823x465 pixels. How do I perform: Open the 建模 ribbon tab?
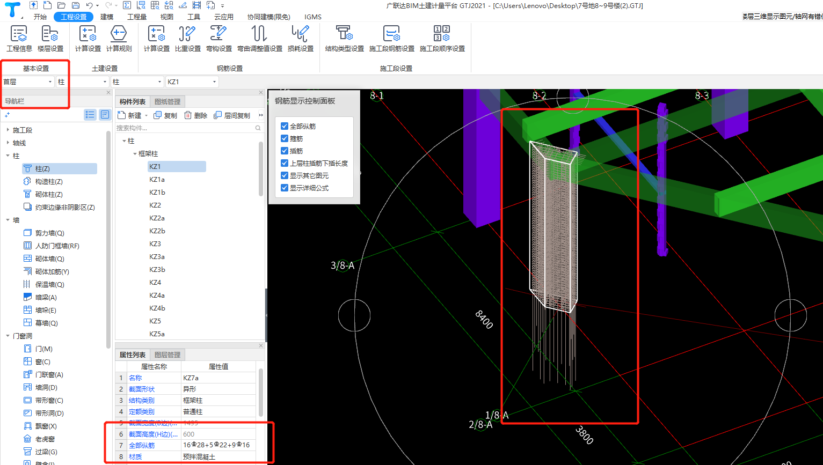[x=107, y=17]
